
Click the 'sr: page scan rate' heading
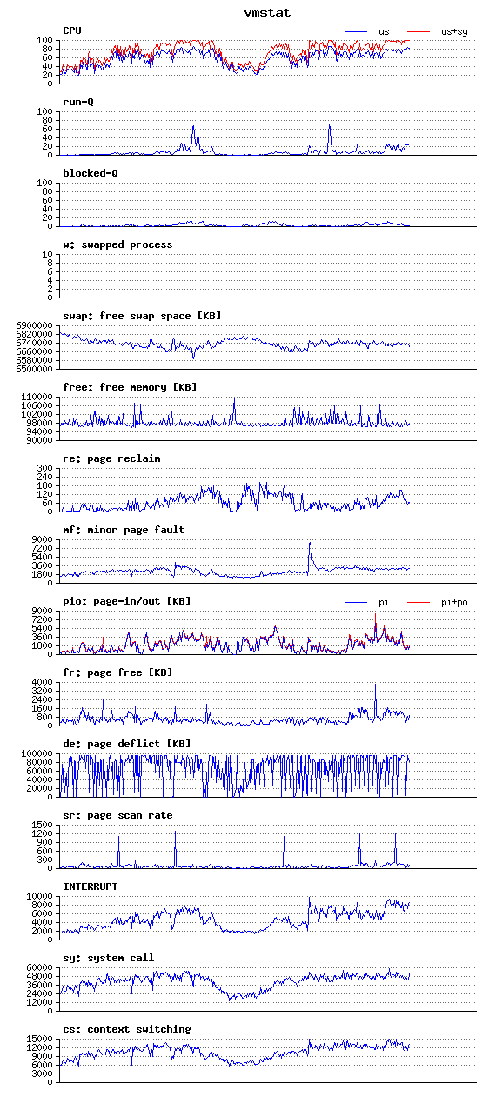click(x=117, y=815)
